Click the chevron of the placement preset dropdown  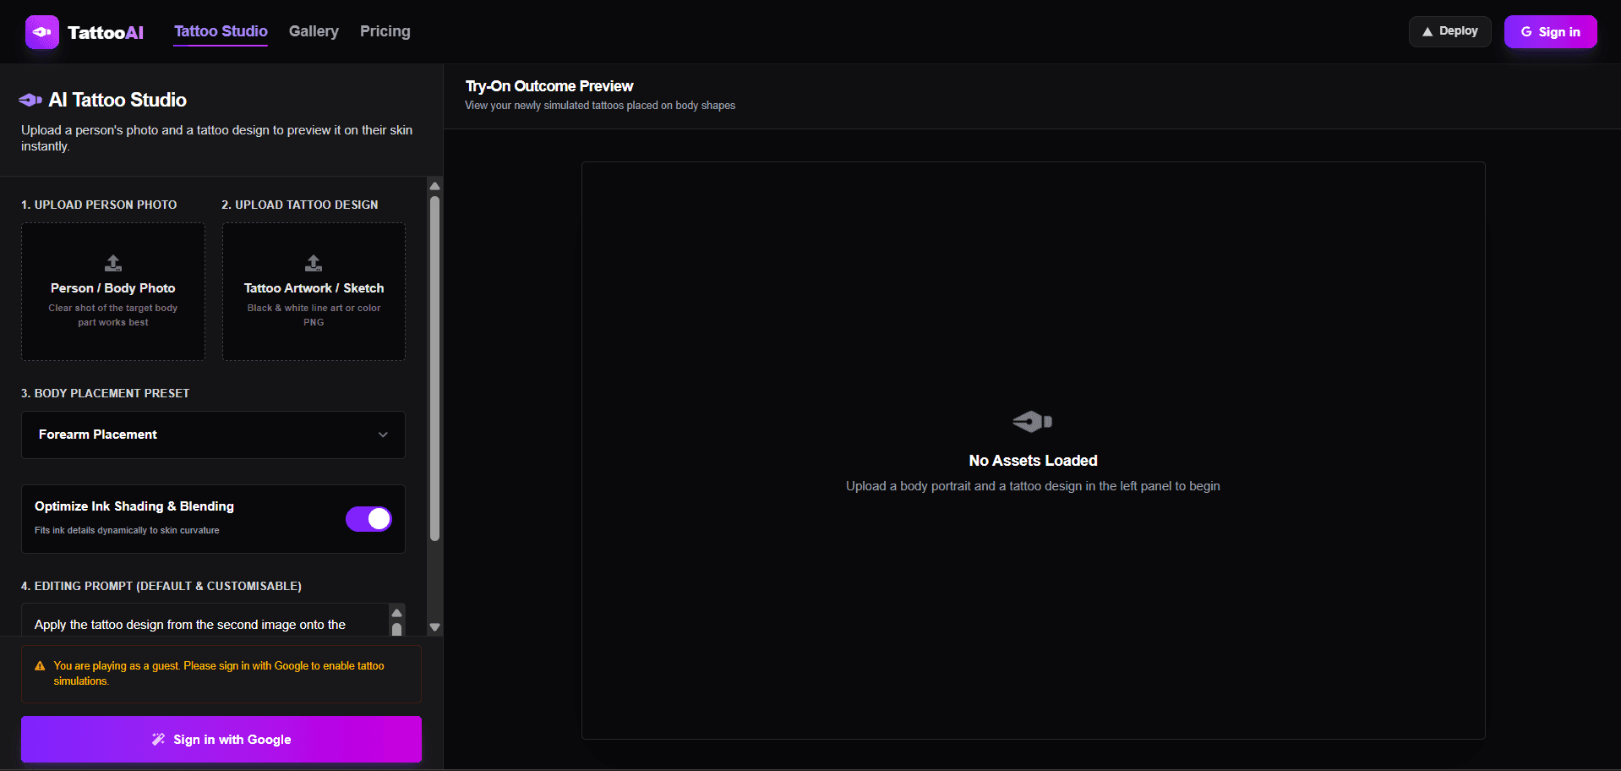tap(383, 435)
